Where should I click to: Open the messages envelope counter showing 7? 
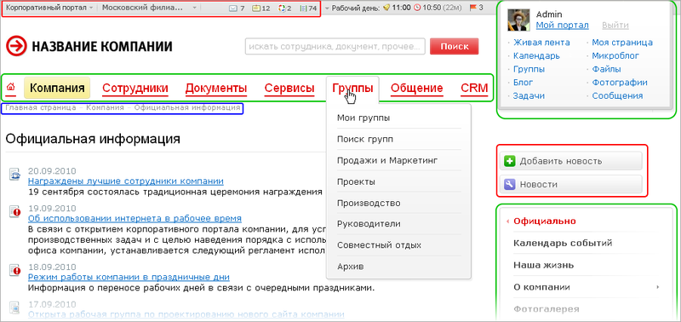point(237,8)
